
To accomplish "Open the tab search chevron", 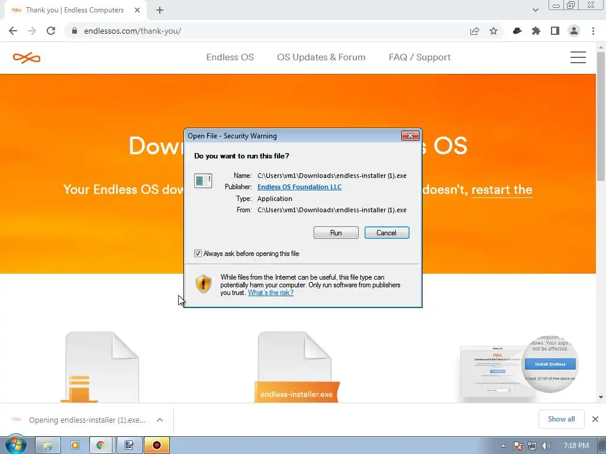I will (535, 10).
